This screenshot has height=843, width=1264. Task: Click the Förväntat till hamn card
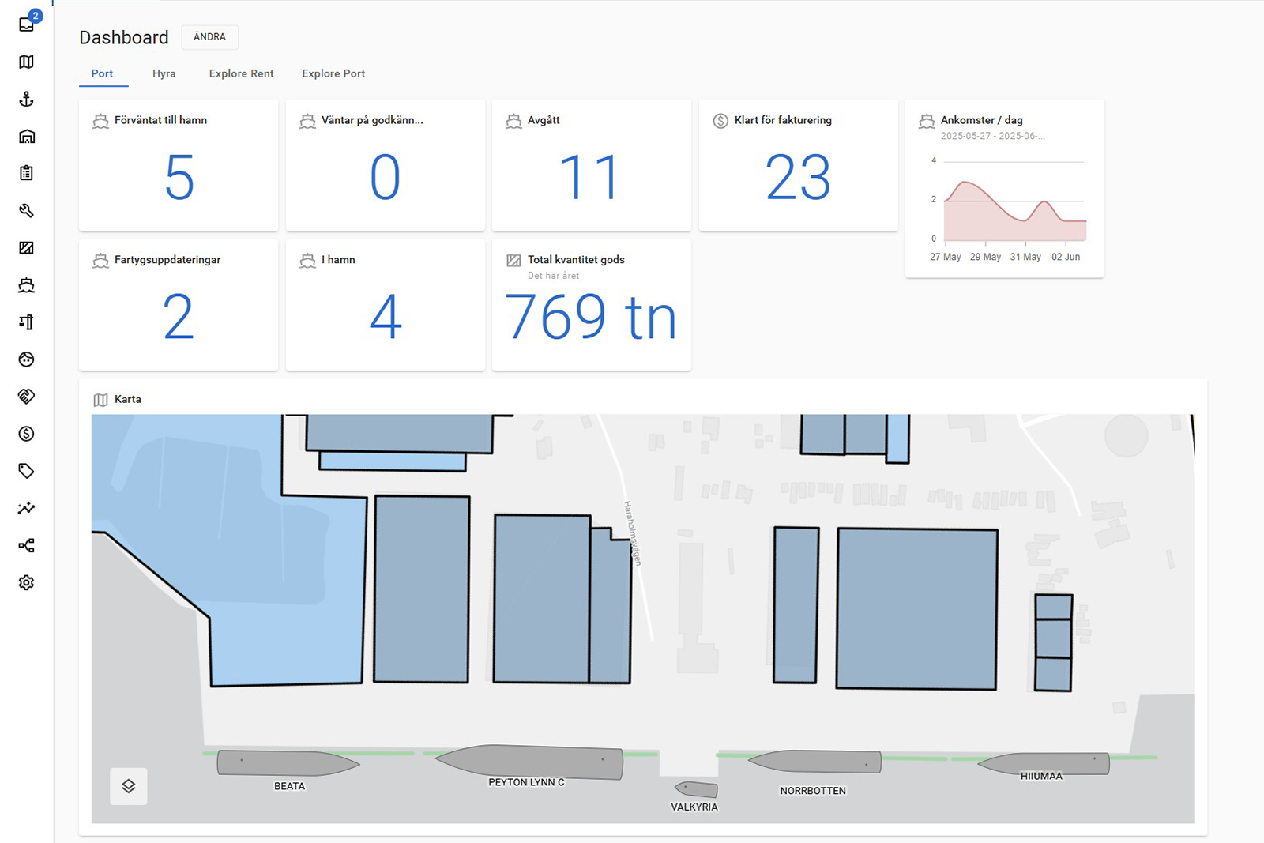click(x=179, y=165)
